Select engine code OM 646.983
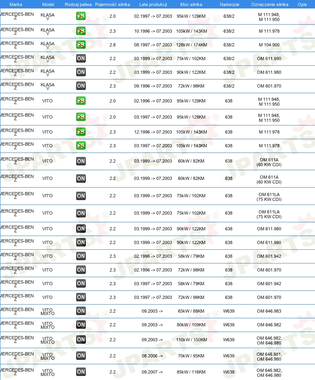The height and width of the screenshot is (380, 315). click(269, 311)
